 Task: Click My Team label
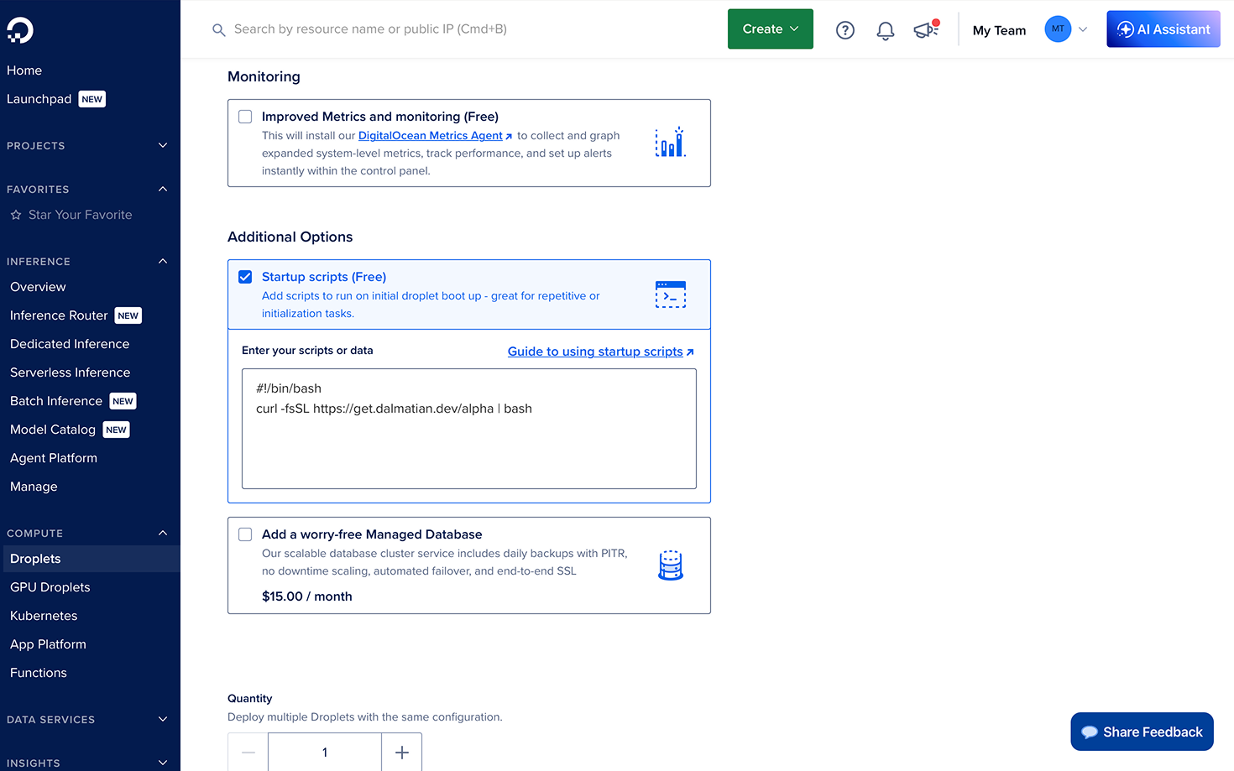pyautogui.click(x=999, y=30)
